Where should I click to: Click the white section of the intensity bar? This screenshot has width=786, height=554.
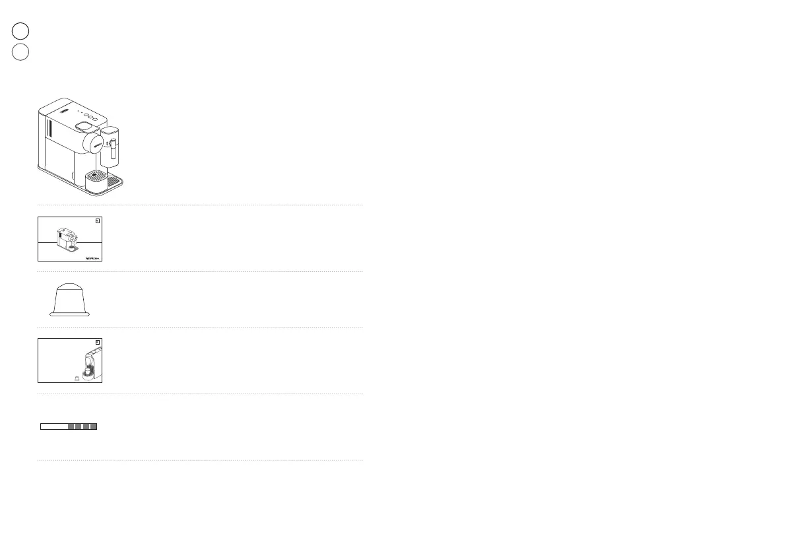click(x=54, y=427)
